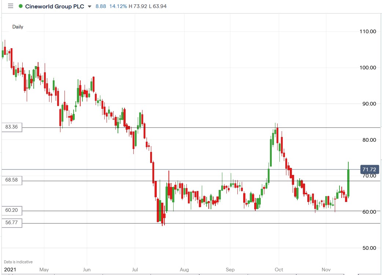Click the 110.00 price axis marker
The height and width of the screenshot is (275, 382).
pos(367,31)
